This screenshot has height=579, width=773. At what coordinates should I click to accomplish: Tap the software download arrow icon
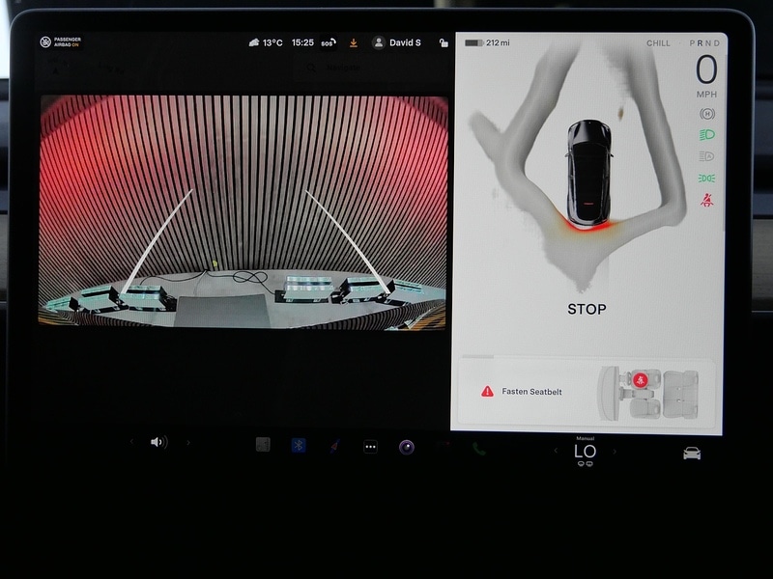[354, 42]
